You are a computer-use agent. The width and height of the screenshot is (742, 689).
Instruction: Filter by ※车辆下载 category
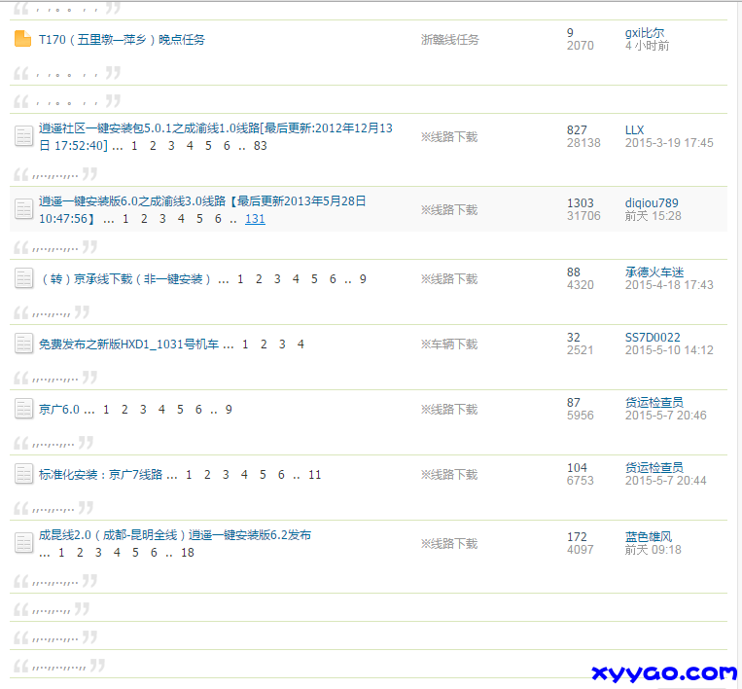point(448,344)
